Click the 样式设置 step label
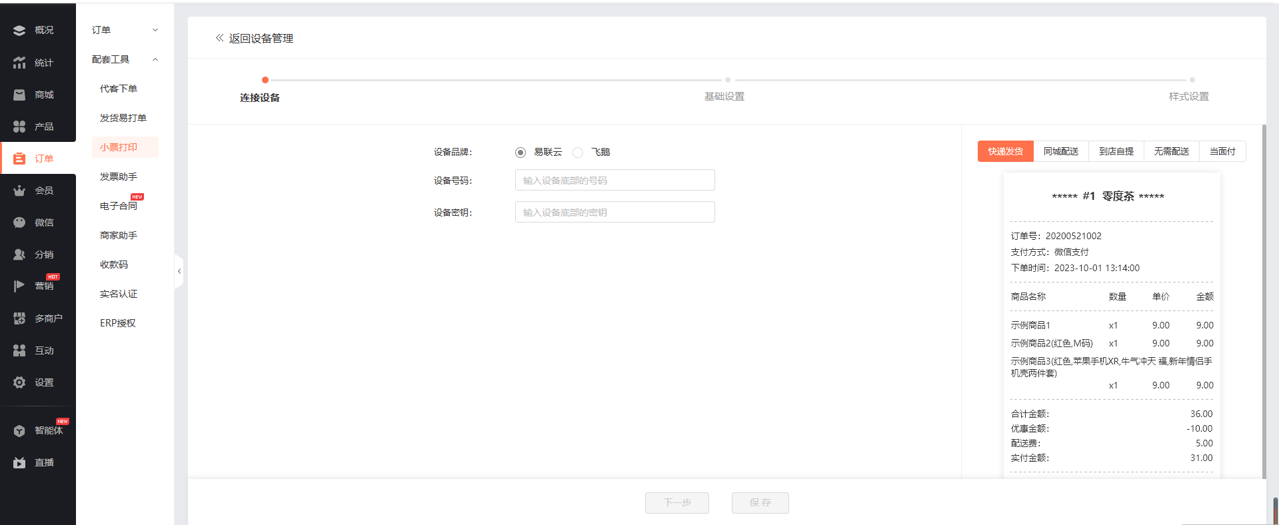1279x525 pixels. point(1189,97)
